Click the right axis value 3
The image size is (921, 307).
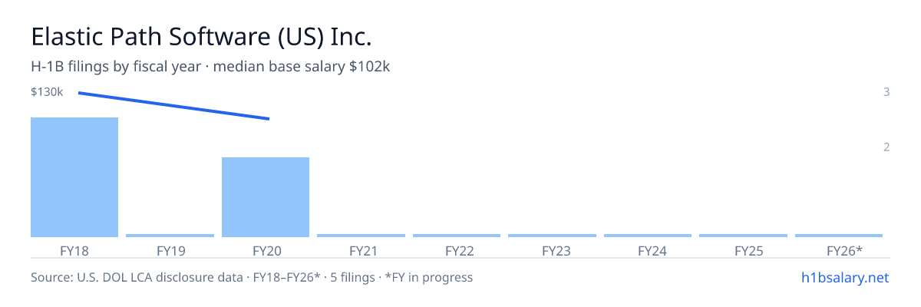coord(886,92)
